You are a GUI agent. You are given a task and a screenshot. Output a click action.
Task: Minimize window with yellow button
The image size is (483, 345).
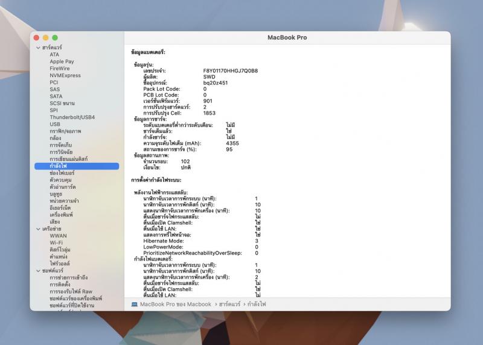pyautogui.click(x=46, y=37)
